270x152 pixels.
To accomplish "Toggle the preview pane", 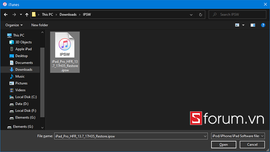I will (x=253, y=25).
